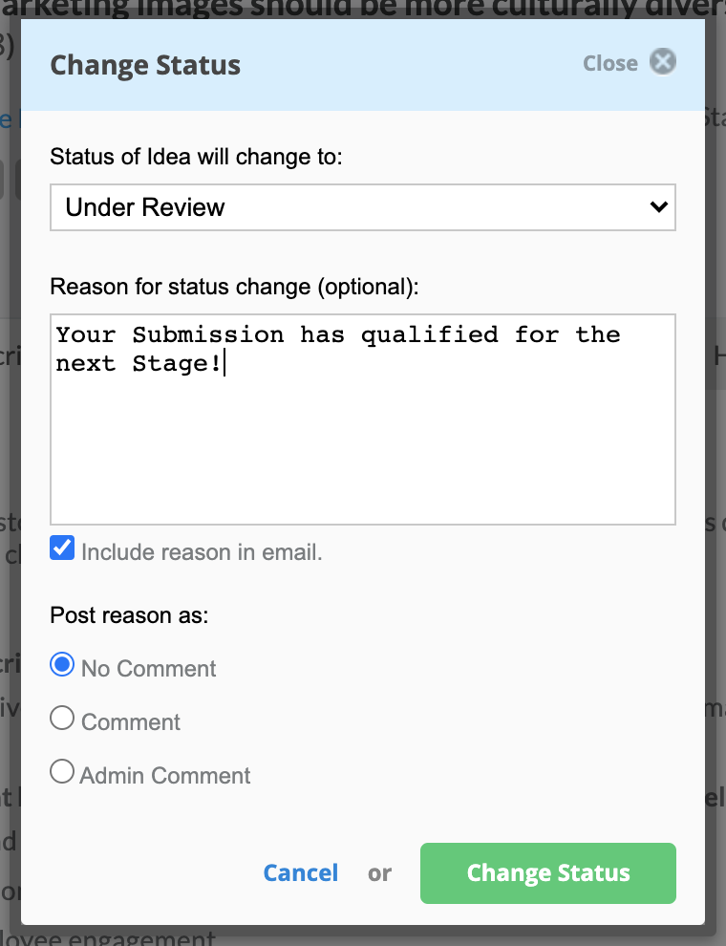
Task: Click the "Change Status" dialog title
Action: click(145, 65)
